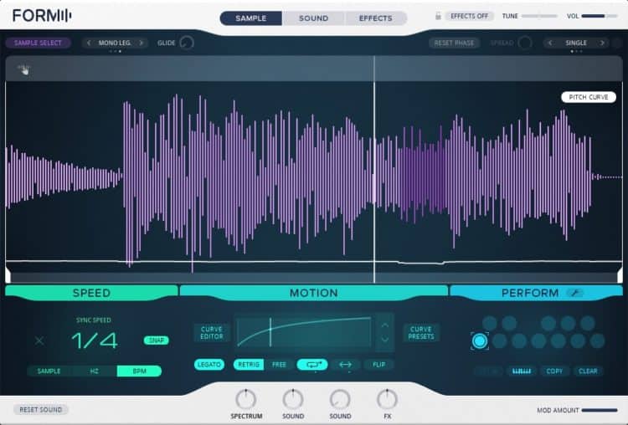Open the SPEED section tab
Image resolution: width=628 pixels, height=425 pixels.
(91, 293)
